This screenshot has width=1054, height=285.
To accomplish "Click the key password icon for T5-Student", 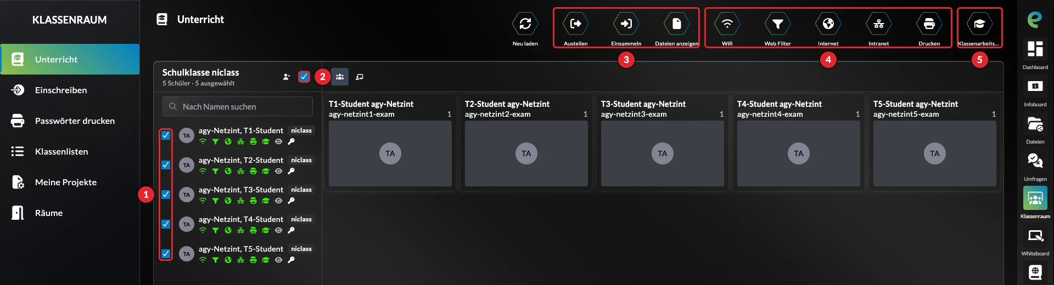I will tap(291, 260).
